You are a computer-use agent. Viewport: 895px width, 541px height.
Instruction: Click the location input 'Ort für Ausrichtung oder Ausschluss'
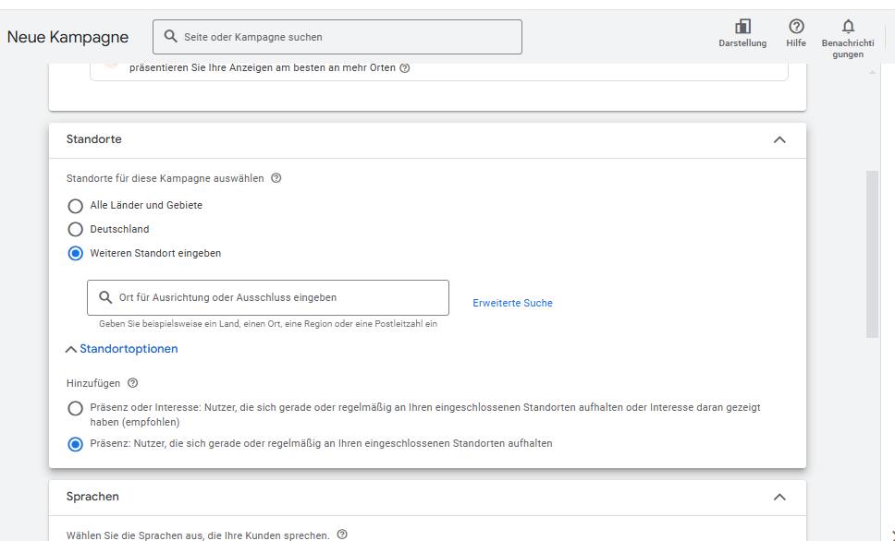(x=268, y=297)
